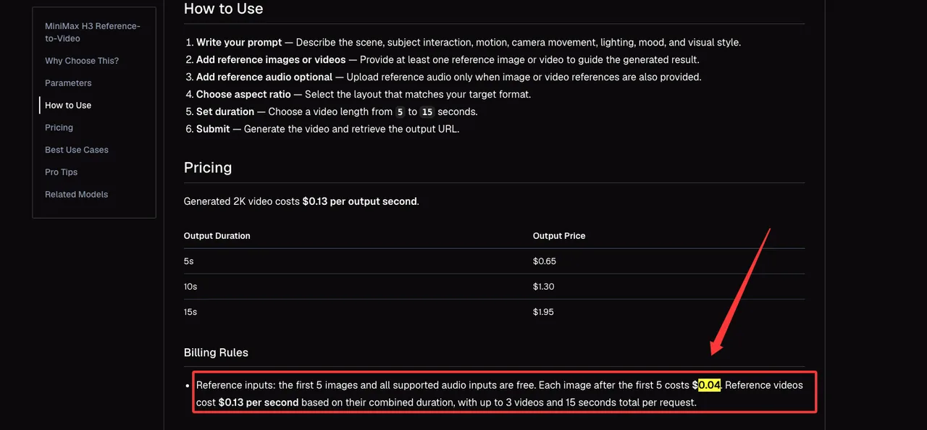Select Pro Tips in the sidebar
927x430 pixels.
pos(61,172)
